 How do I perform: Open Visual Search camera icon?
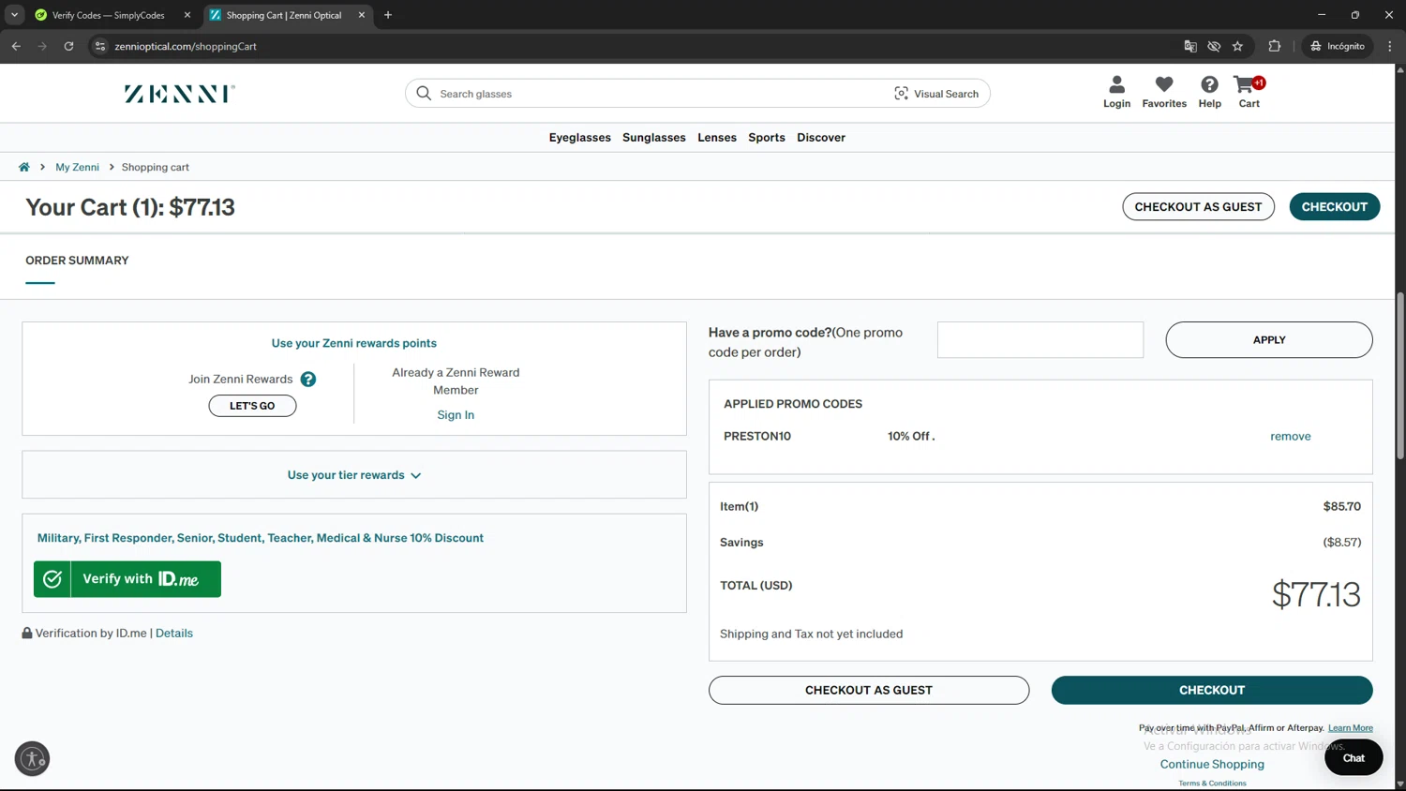(901, 94)
